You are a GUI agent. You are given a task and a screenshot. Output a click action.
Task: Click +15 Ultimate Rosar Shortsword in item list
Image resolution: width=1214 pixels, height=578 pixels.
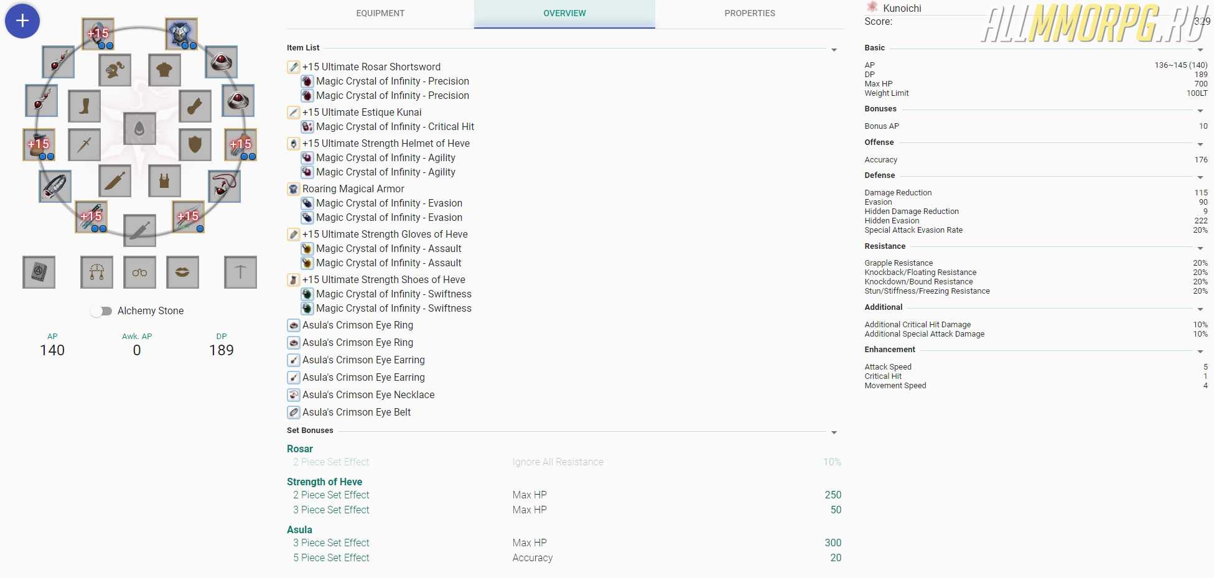(x=371, y=67)
